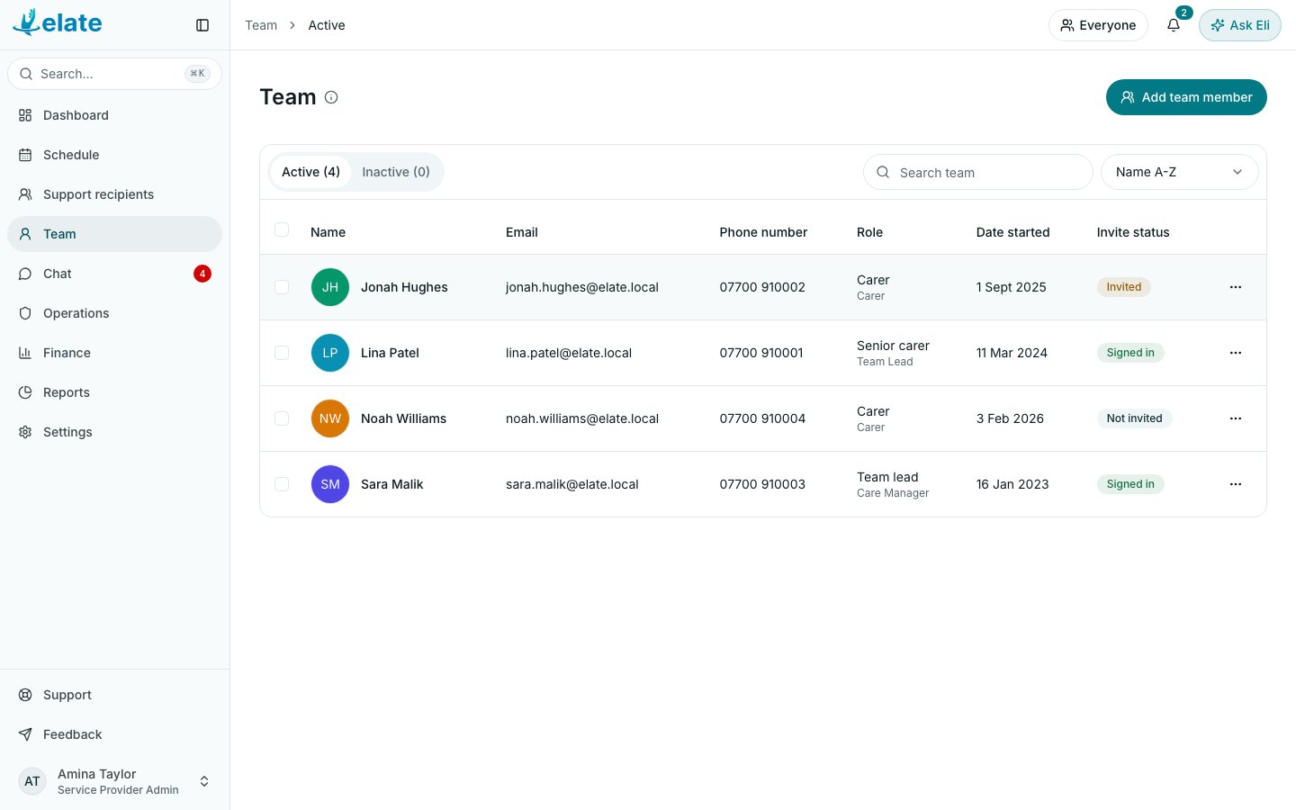
Task: Tick the checkbox for Noah Williams
Action: pyautogui.click(x=282, y=418)
